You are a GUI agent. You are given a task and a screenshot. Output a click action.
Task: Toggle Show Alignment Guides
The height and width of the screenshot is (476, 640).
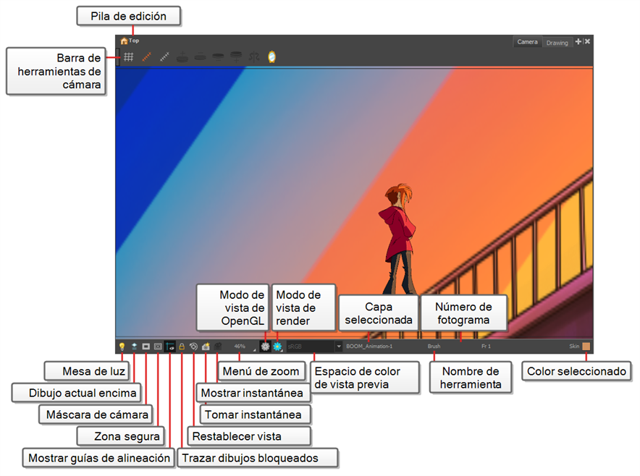(170, 347)
